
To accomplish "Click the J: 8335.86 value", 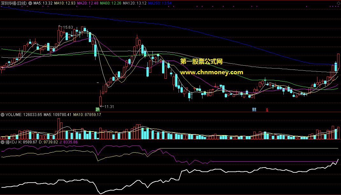I will [x=68, y=142].
